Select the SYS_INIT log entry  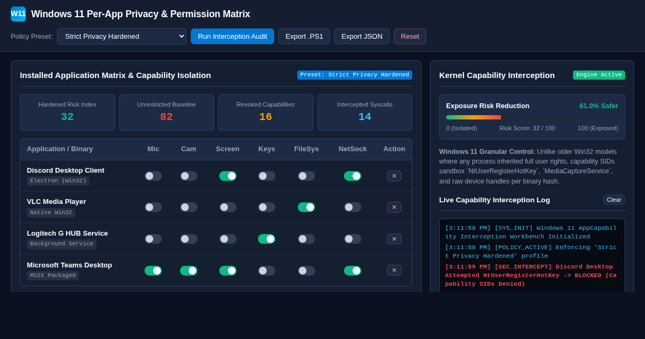532,232
